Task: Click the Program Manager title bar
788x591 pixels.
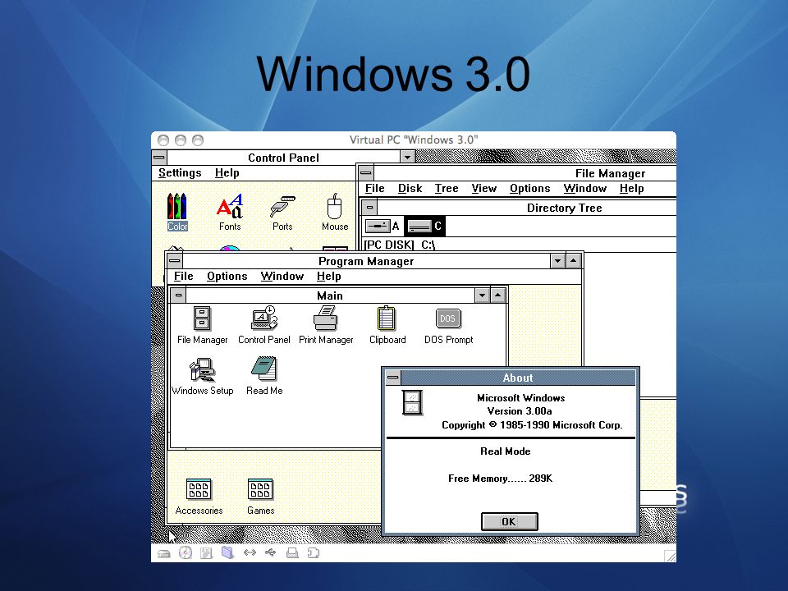Action: pos(366,261)
